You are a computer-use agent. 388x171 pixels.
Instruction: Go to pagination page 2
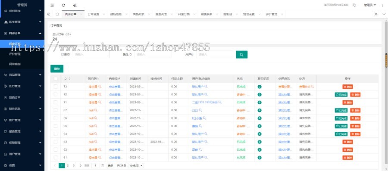point(68,165)
